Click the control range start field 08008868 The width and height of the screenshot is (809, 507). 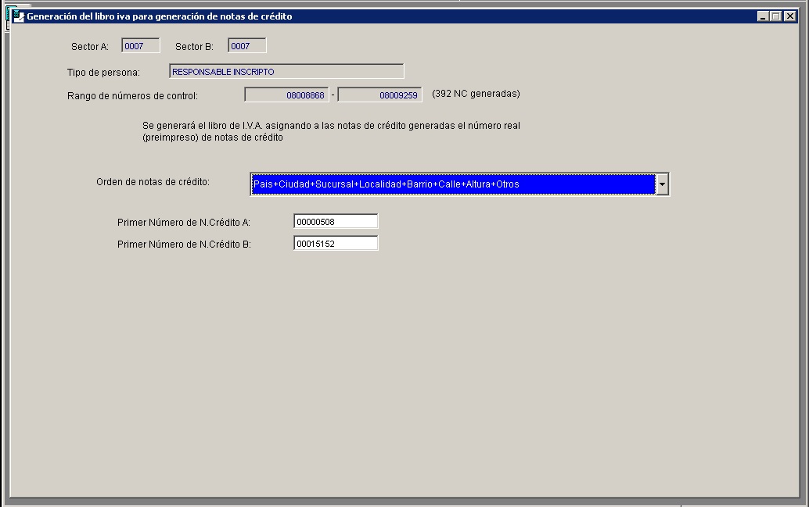[286, 95]
